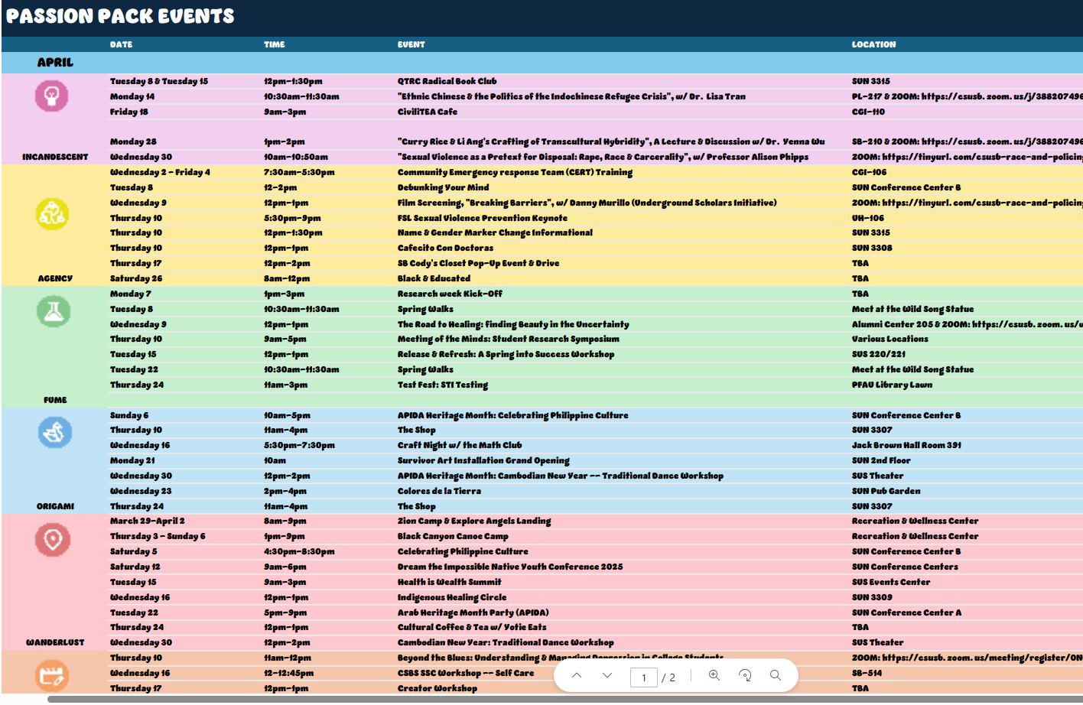The image size is (1083, 705).
Task: Open Zoom link in Road to Healing row
Action: click(1028, 324)
